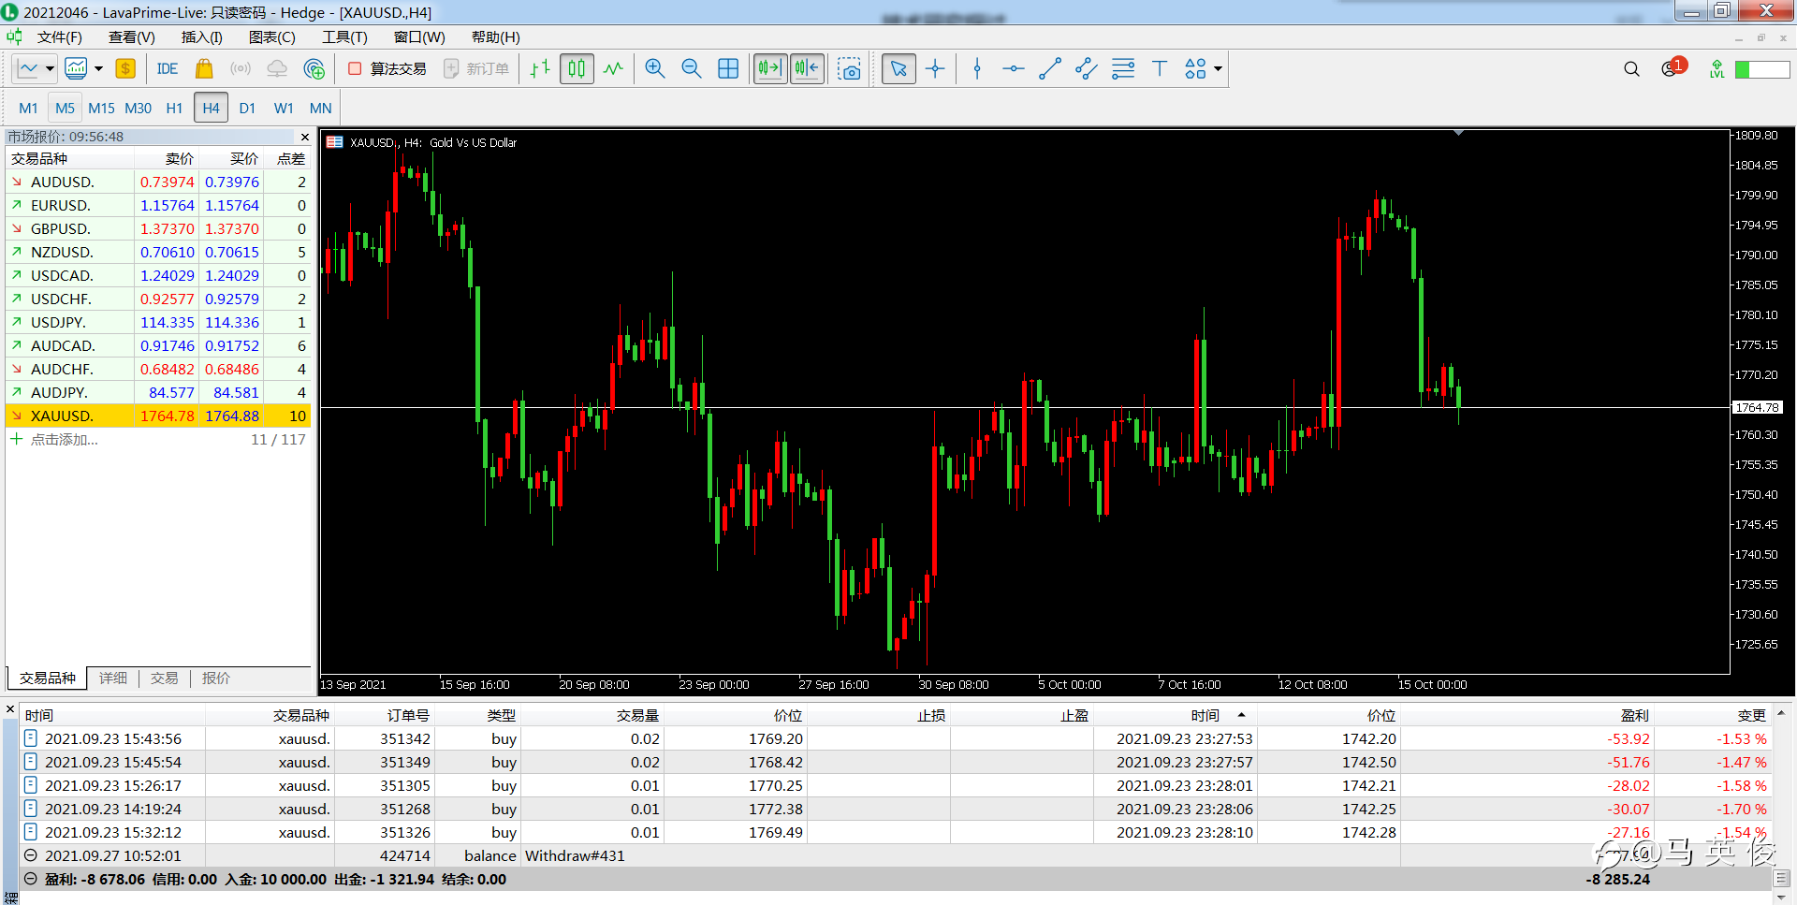Open the 工具(T) menu

[x=344, y=37]
